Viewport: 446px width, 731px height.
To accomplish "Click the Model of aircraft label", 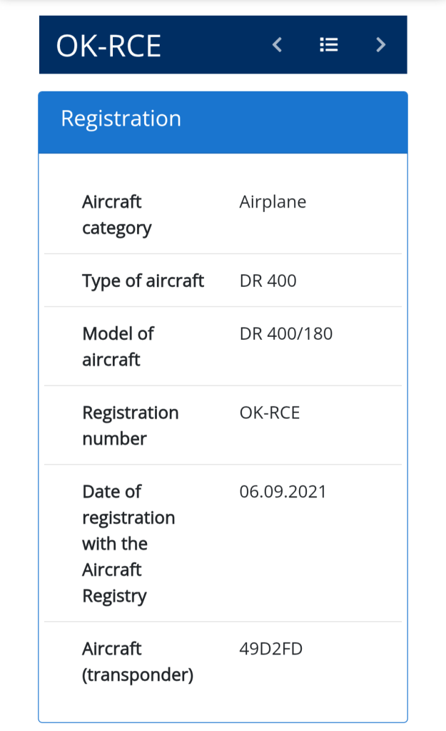I will 118,346.
